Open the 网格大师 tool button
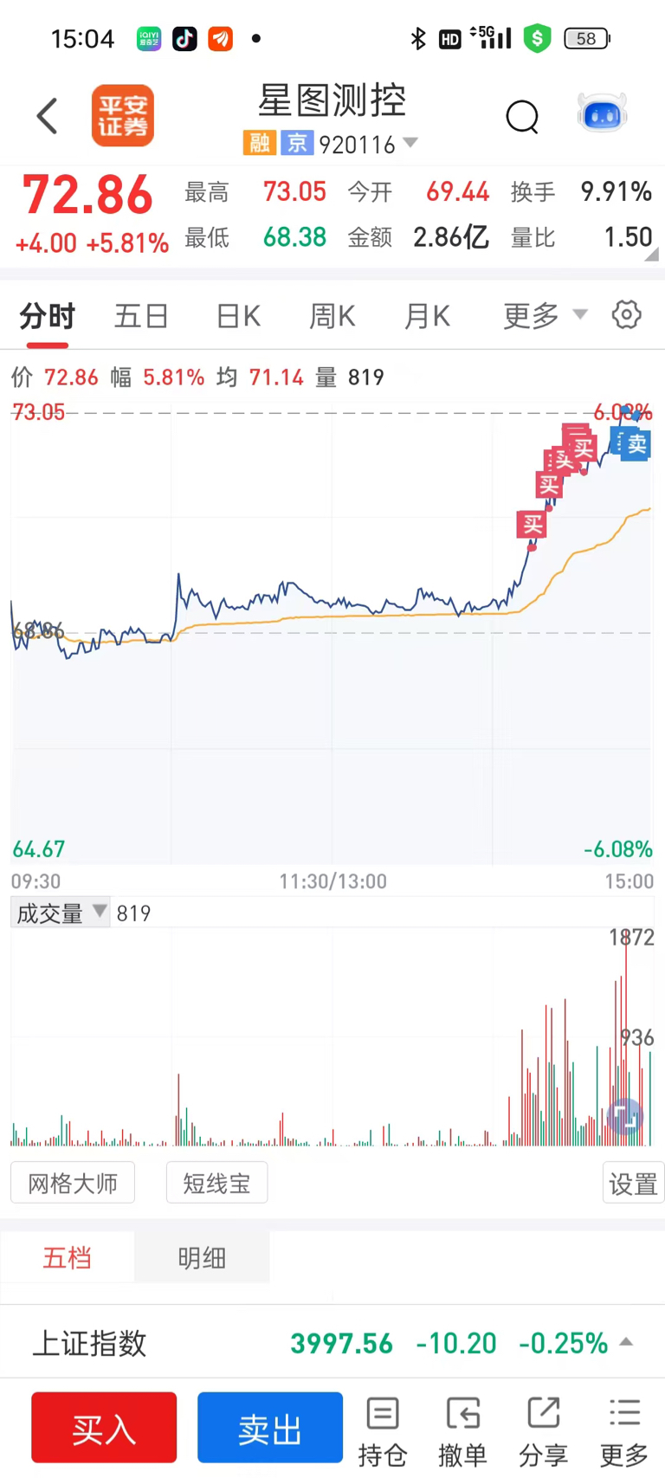This screenshot has width=665, height=1478. [73, 1183]
